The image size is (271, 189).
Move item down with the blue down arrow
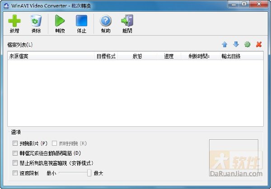point(236,44)
